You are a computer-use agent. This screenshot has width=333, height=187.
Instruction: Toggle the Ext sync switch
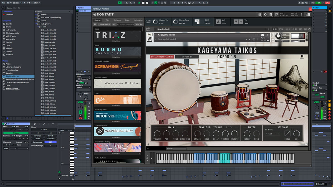tap(197, 21)
